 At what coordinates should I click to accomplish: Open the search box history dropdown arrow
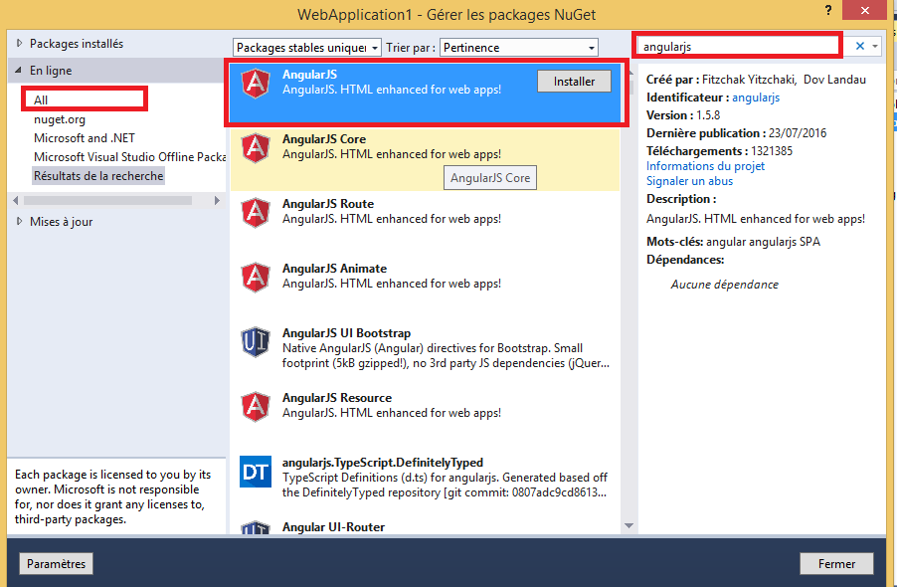875,46
